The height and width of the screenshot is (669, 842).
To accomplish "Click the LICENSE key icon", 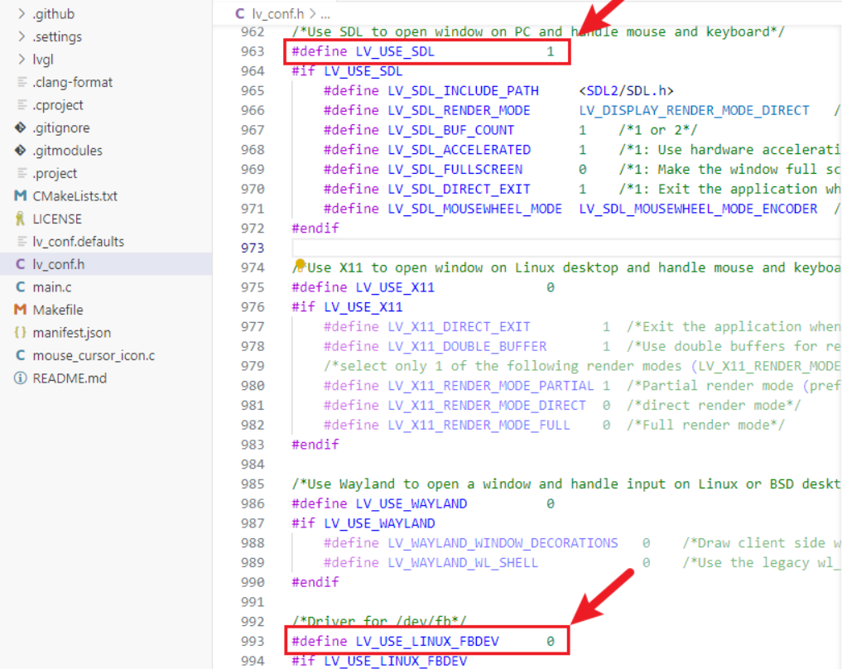I will coord(21,219).
